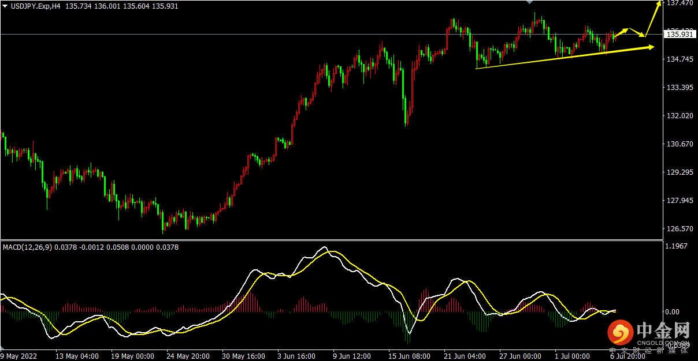Click the 0.00 MACD scale value
698x361 pixels.
(x=673, y=312)
